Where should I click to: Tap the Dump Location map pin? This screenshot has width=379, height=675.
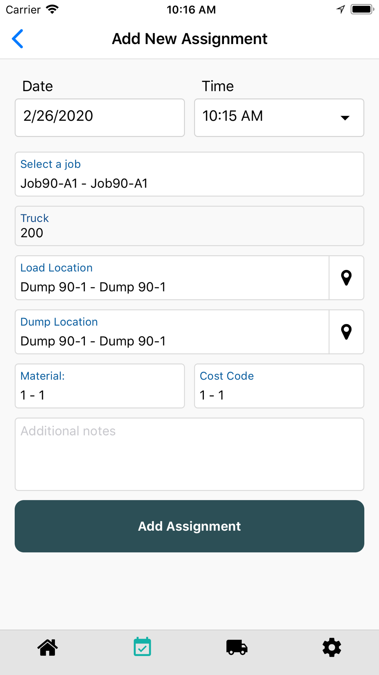tap(346, 332)
